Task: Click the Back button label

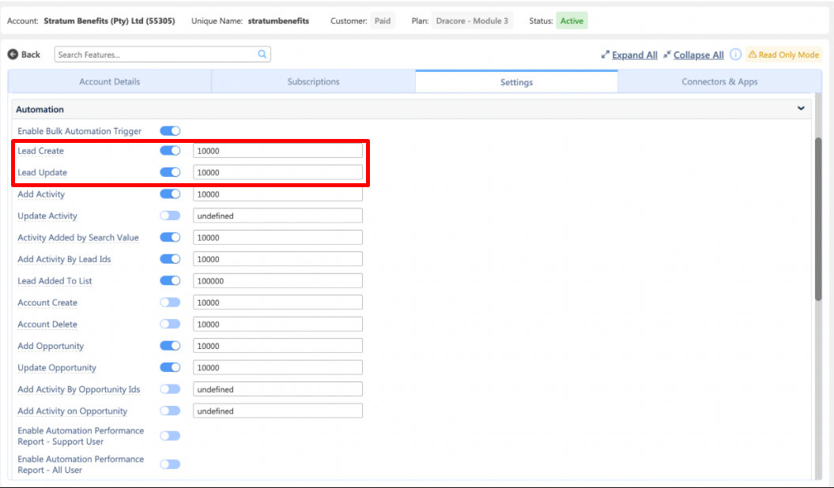Action: [31, 54]
